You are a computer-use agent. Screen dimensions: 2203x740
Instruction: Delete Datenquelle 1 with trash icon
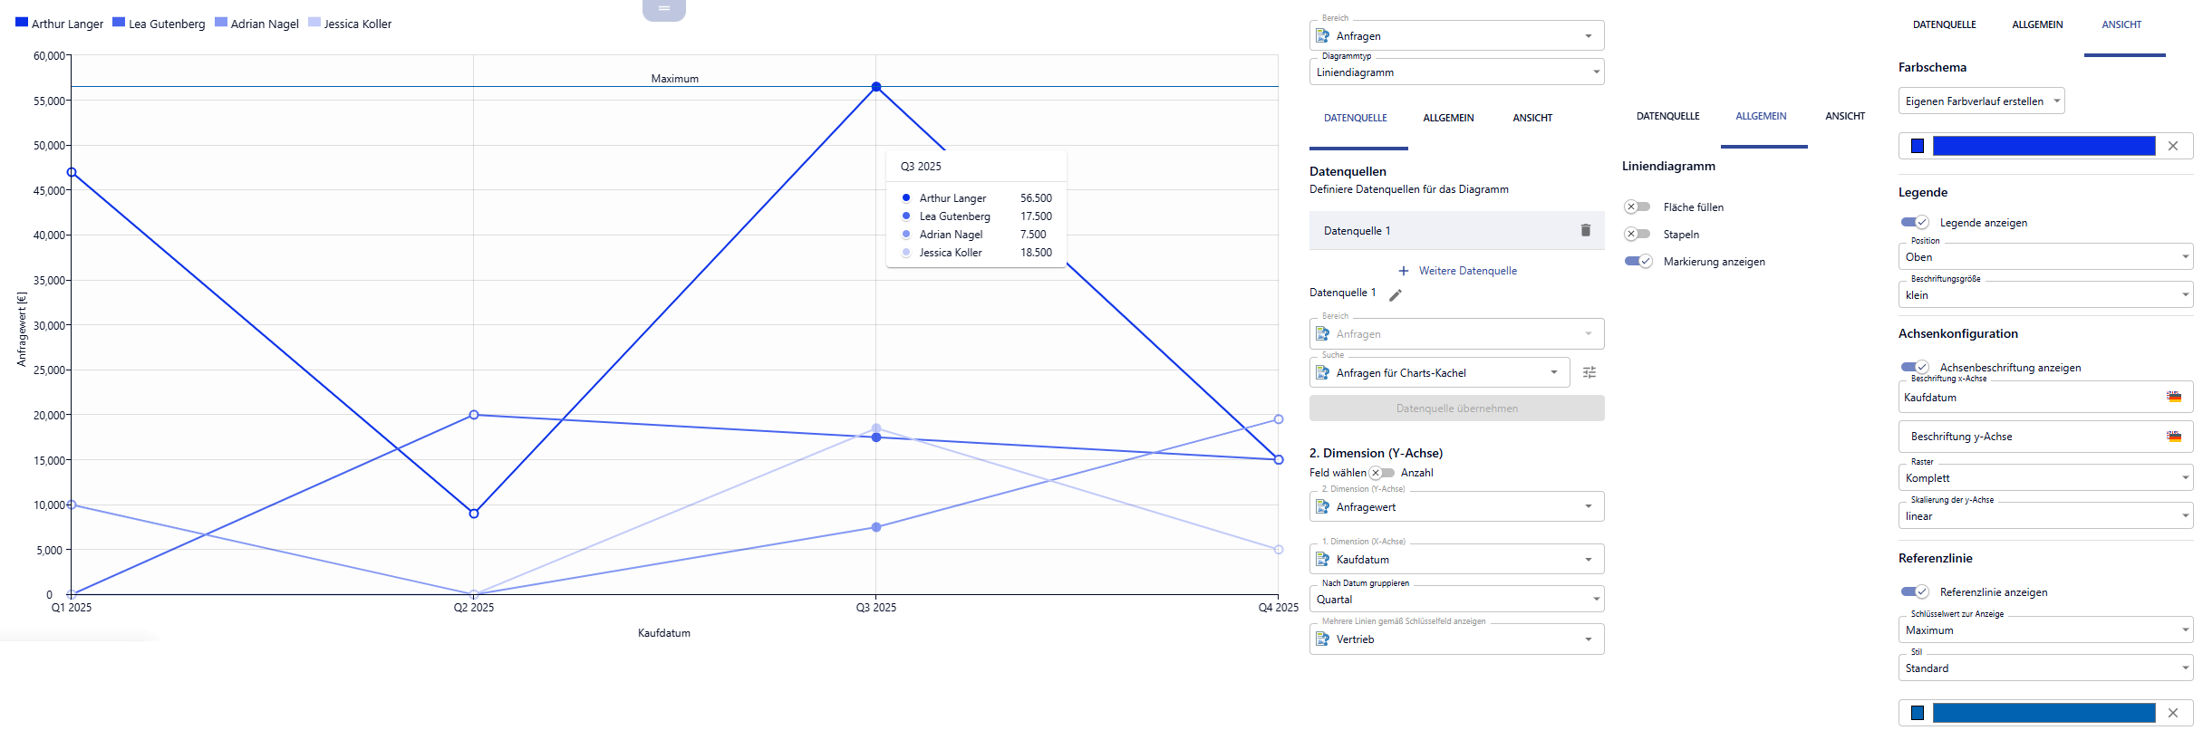pyautogui.click(x=1585, y=230)
